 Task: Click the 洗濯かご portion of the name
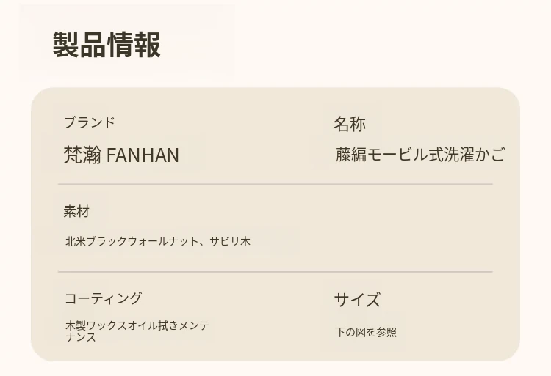click(475, 155)
